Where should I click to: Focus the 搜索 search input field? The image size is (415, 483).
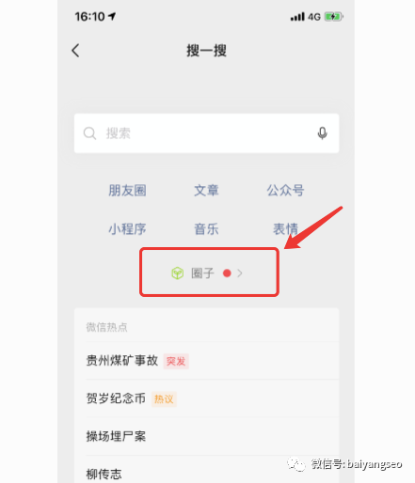206,133
